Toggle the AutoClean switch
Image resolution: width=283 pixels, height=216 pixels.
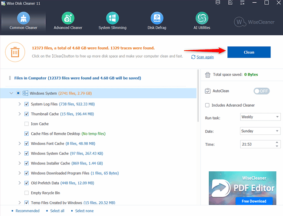[x=262, y=91]
